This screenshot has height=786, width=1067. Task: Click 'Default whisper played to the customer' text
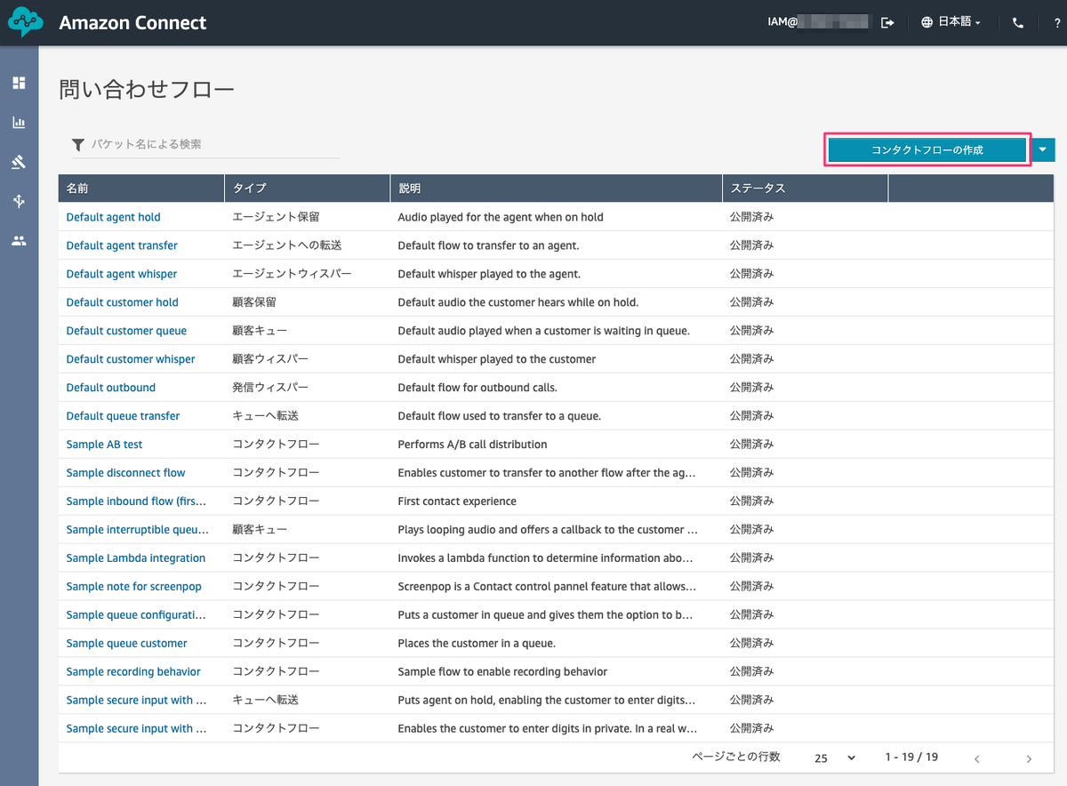(x=496, y=359)
